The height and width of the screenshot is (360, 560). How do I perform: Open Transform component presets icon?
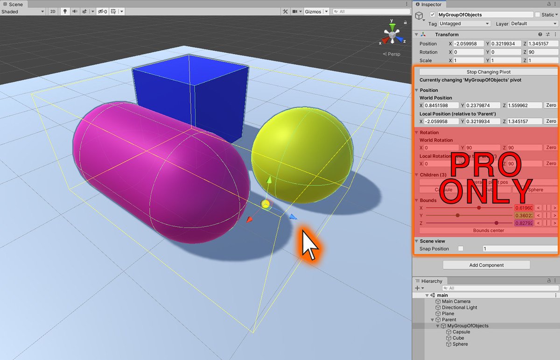point(547,34)
